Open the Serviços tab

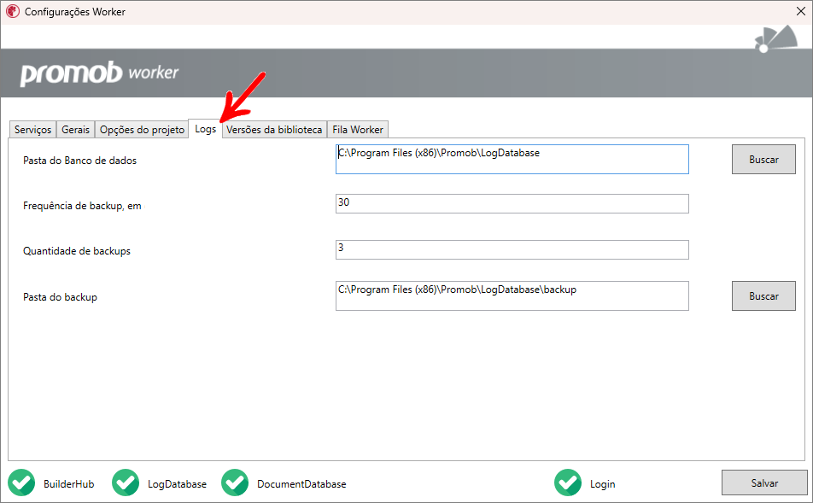pyautogui.click(x=32, y=130)
